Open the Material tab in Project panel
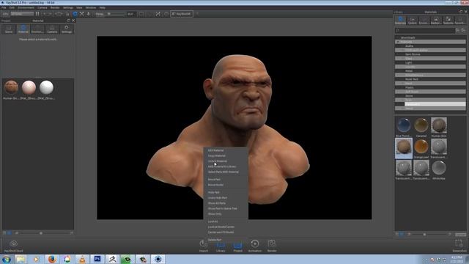The image size is (469, 264). point(23,29)
